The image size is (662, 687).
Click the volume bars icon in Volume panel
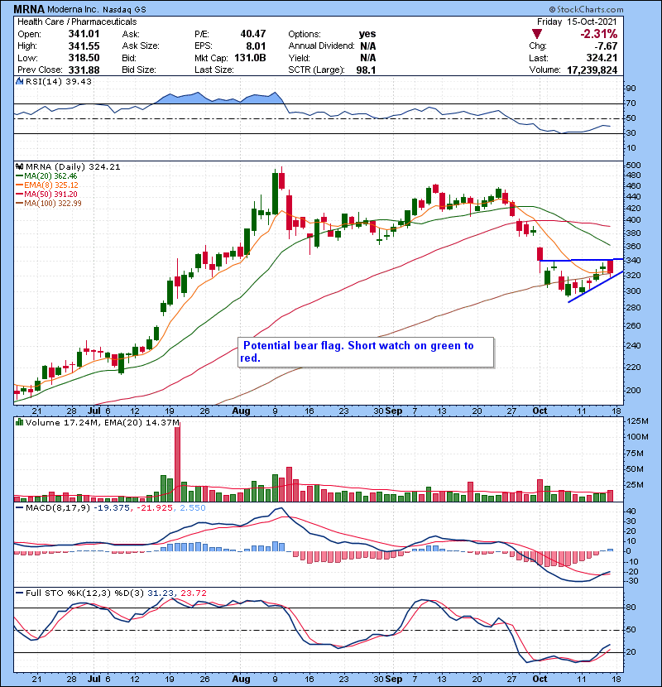coord(19,422)
